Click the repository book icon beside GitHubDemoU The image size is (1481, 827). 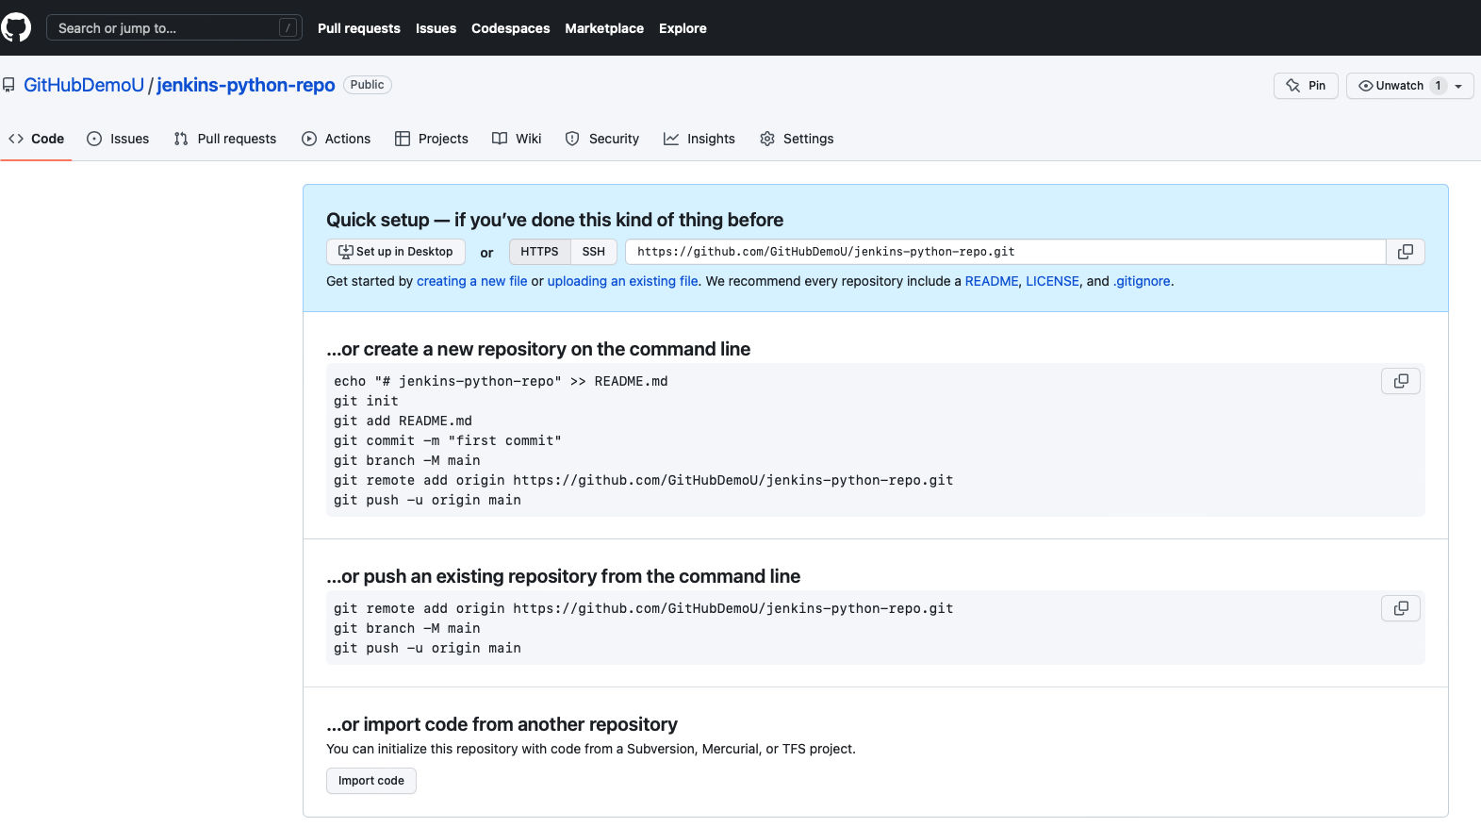8,85
